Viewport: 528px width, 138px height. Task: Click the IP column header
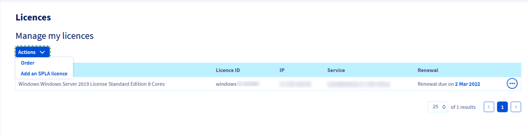[282, 70]
